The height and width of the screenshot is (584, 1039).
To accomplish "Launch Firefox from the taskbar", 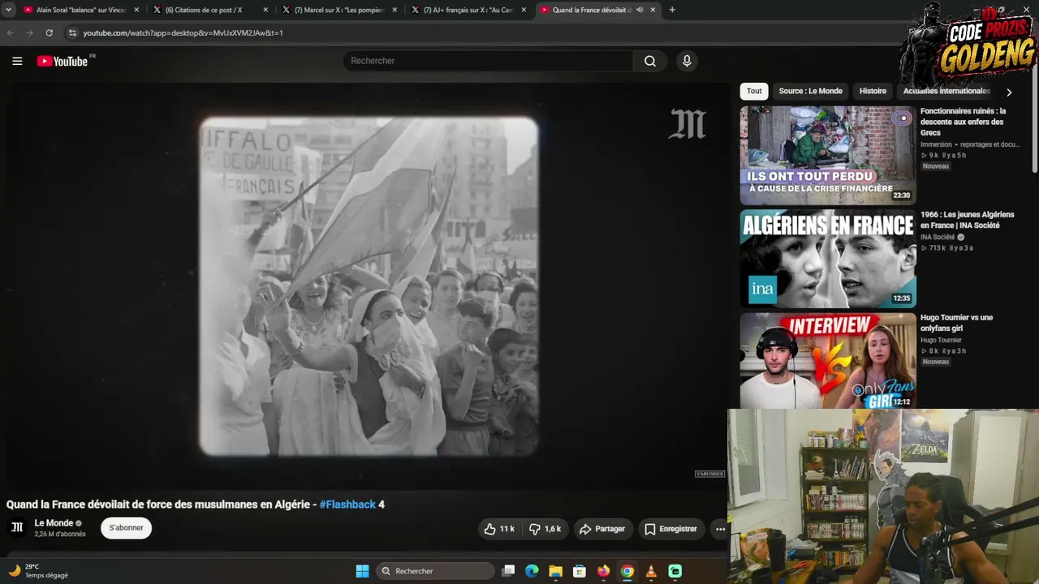I will (603, 571).
